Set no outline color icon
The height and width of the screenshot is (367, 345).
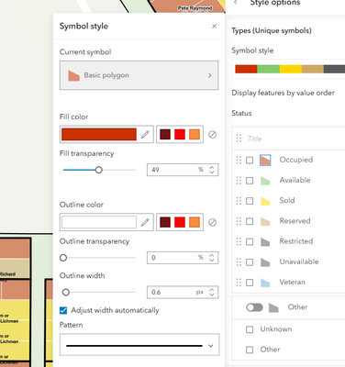(x=212, y=222)
